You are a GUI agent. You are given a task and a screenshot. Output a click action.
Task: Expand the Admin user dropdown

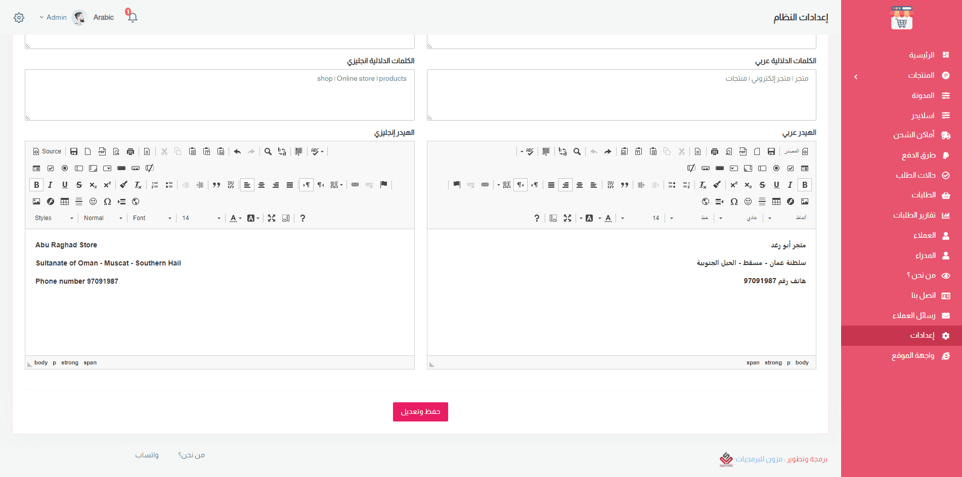pos(53,17)
